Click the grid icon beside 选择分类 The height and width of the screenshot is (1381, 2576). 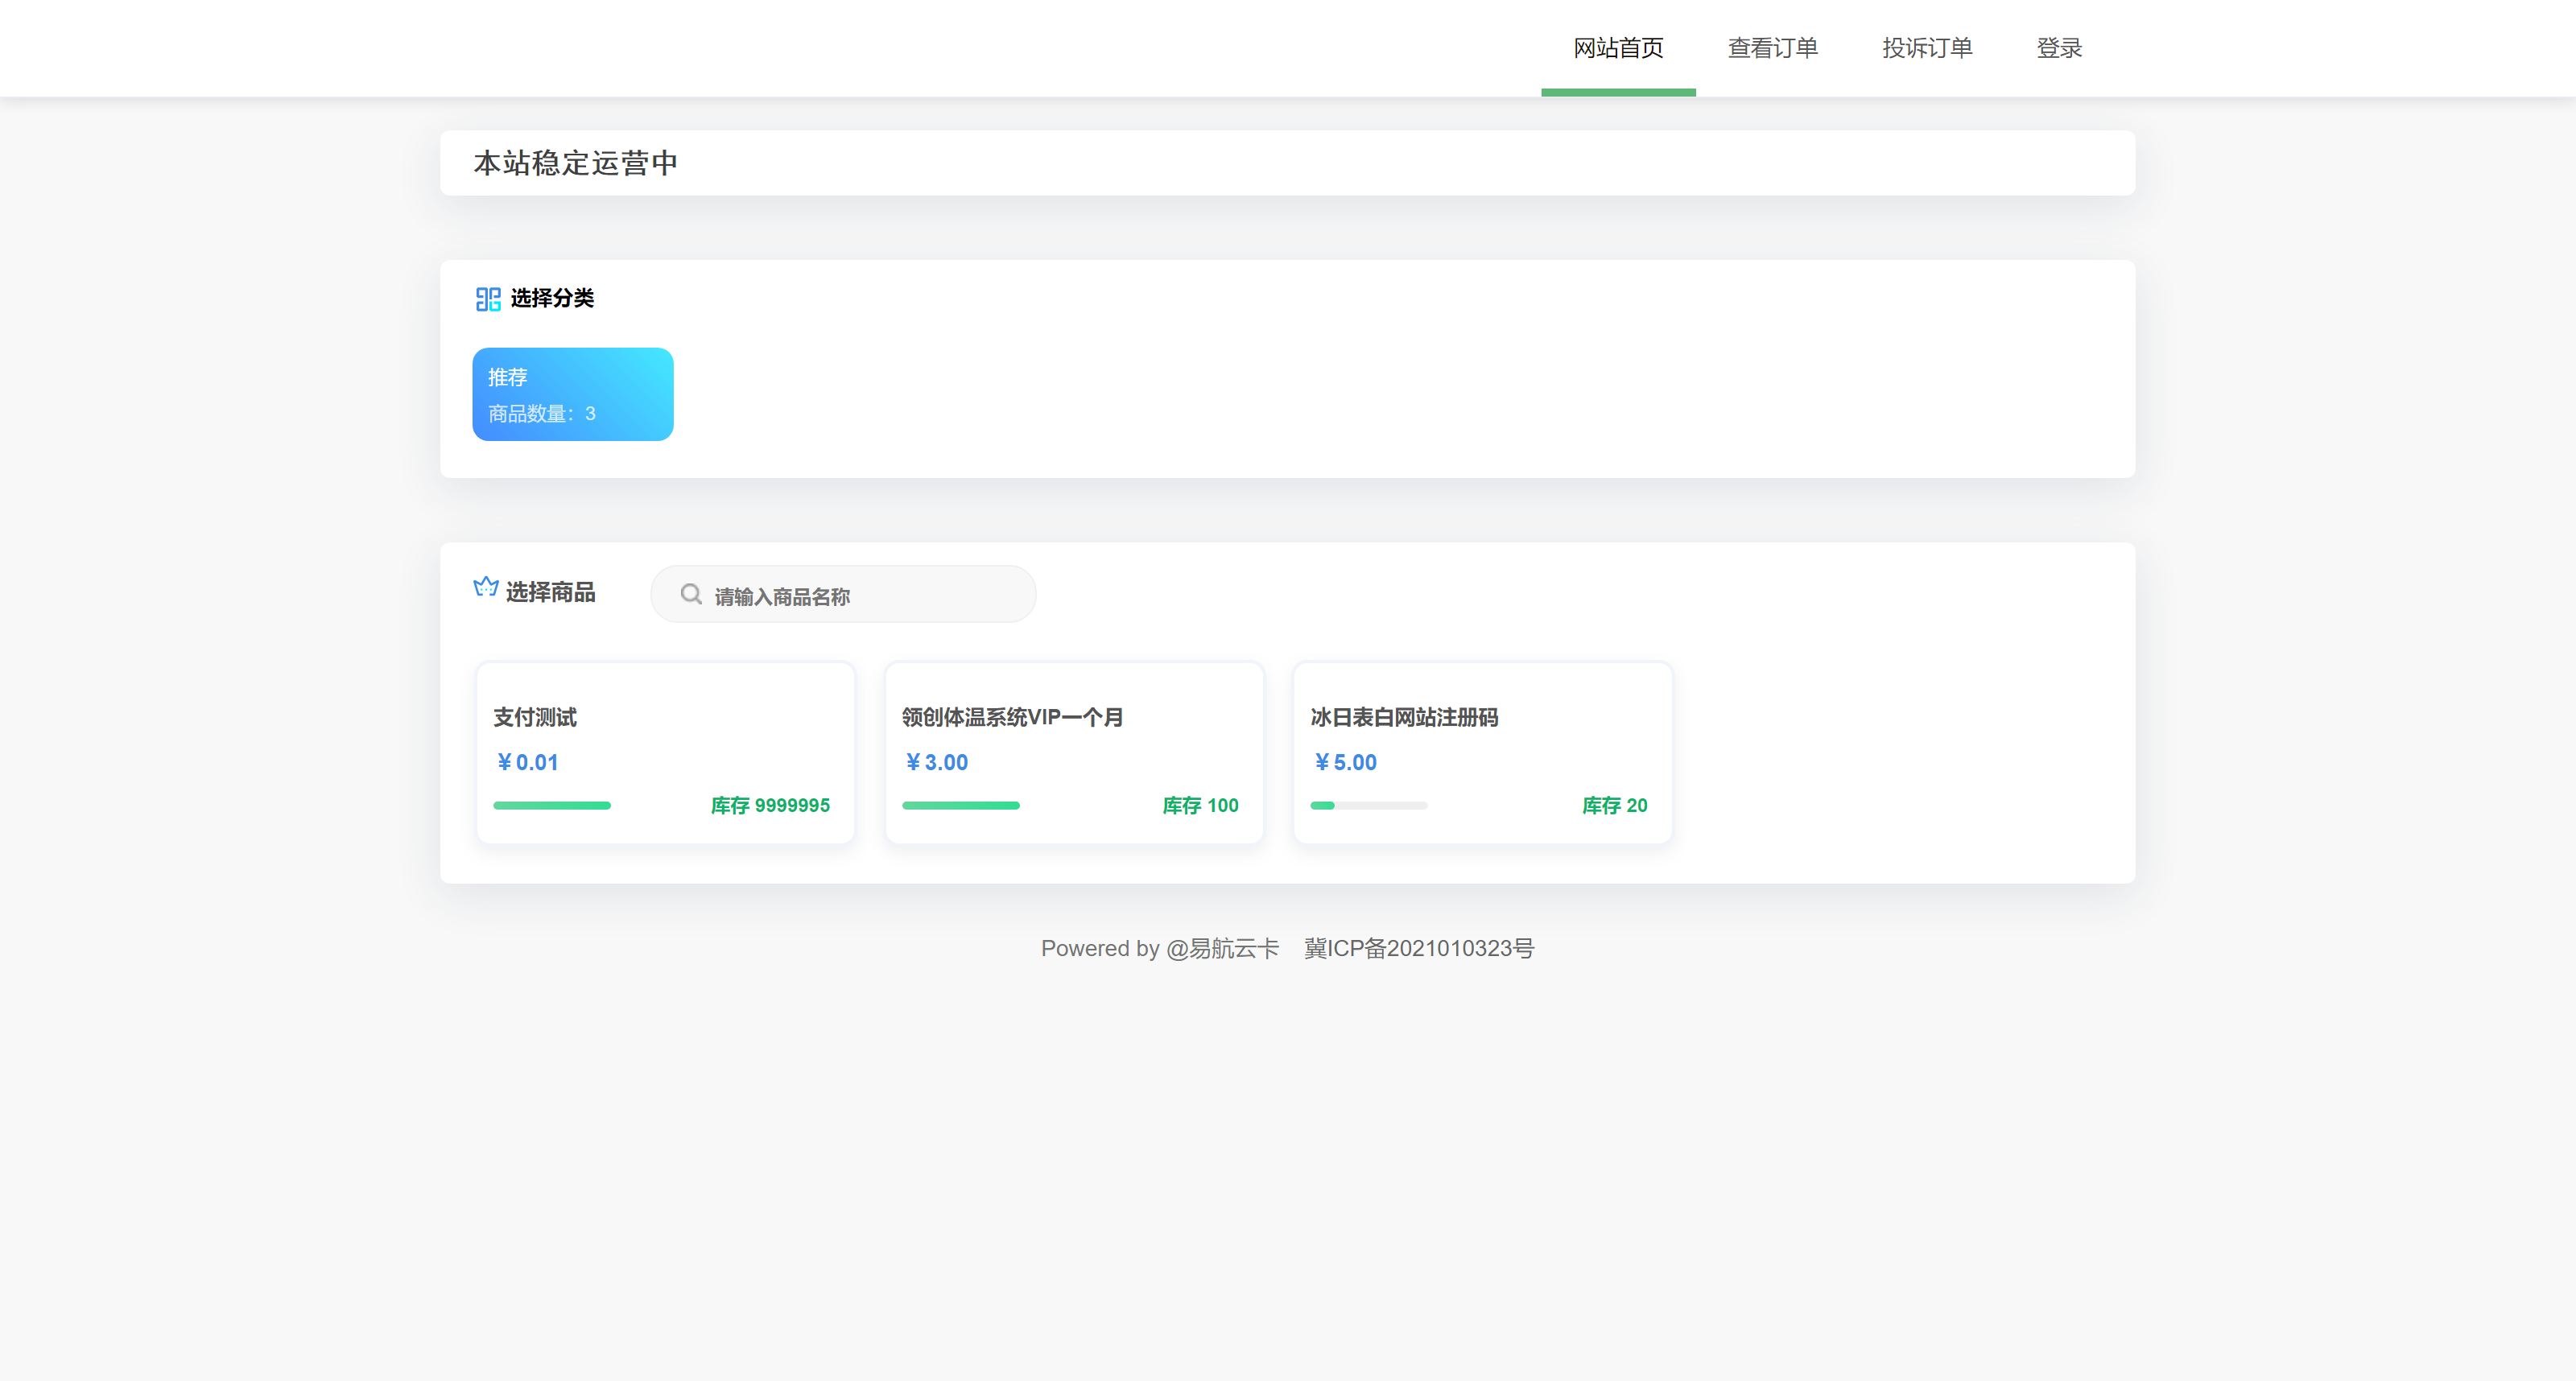[487, 298]
